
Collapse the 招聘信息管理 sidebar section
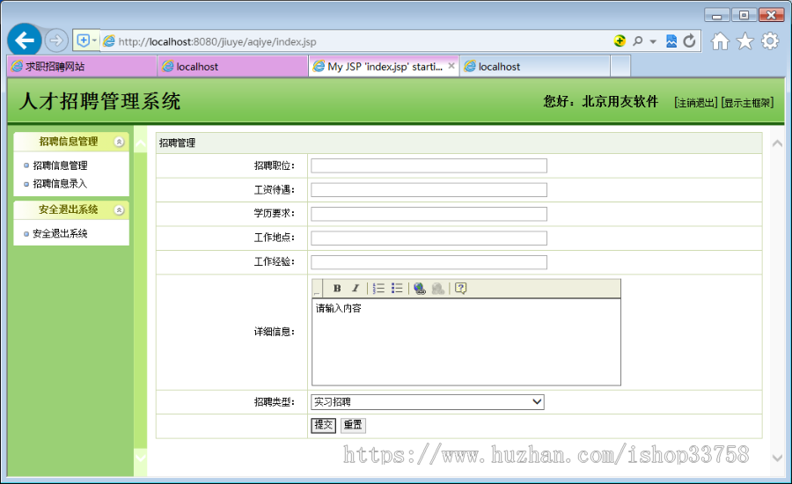(119, 142)
